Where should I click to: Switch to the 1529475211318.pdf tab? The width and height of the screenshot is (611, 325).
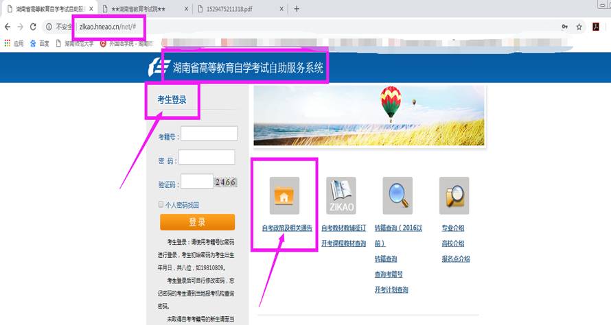[x=235, y=9]
